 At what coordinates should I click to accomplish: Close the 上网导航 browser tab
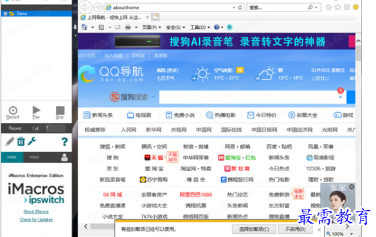[x=147, y=17]
